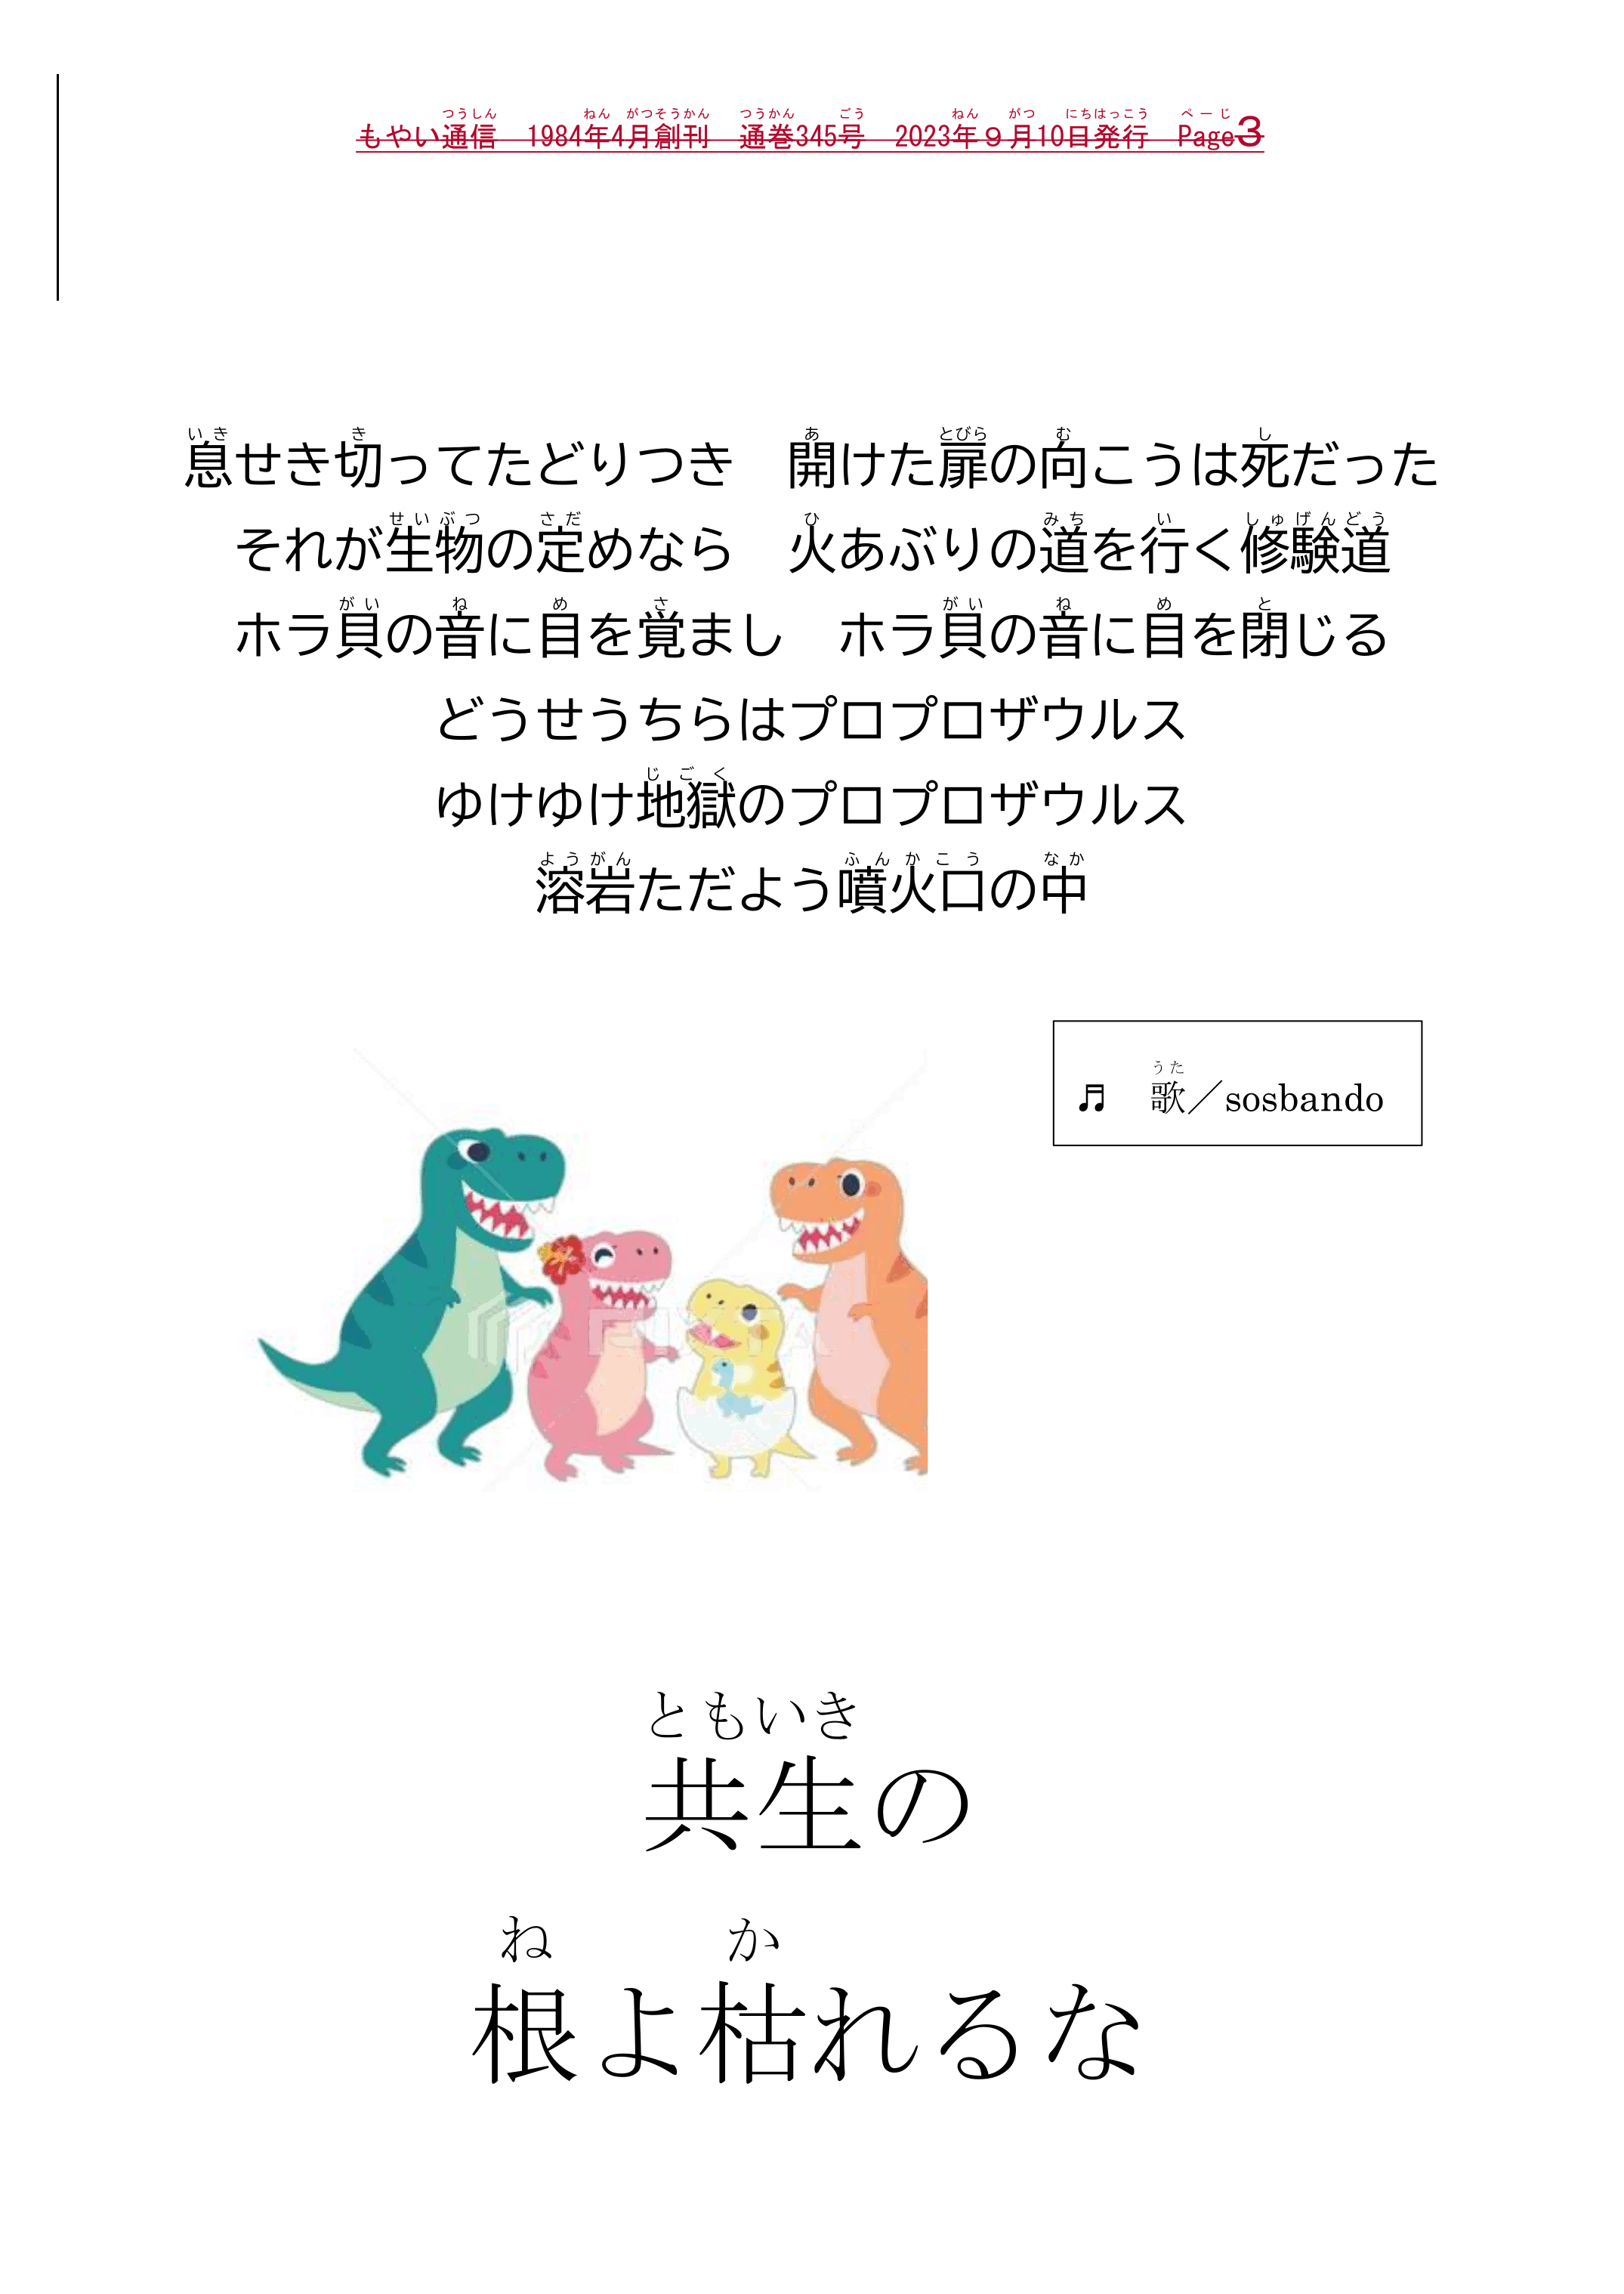Click the もやい通信 header title
Viewport: 1624px width, 2294px height.
click(426, 136)
